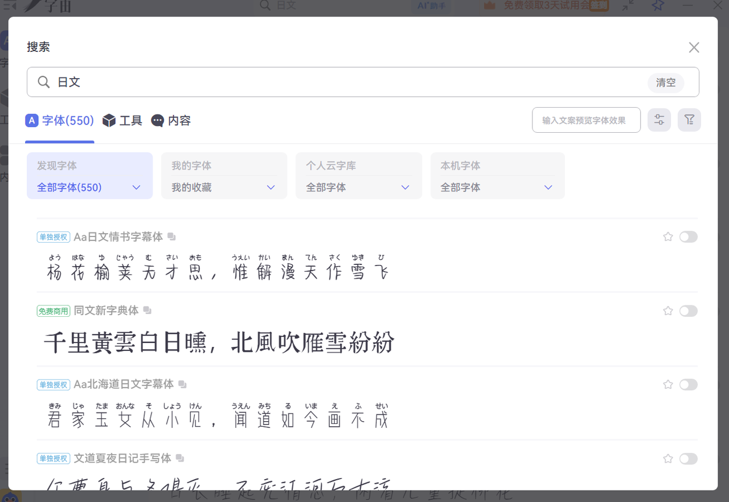Switch to the 工具 tab
This screenshot has width=729, height=502.
tap(122, 121)
